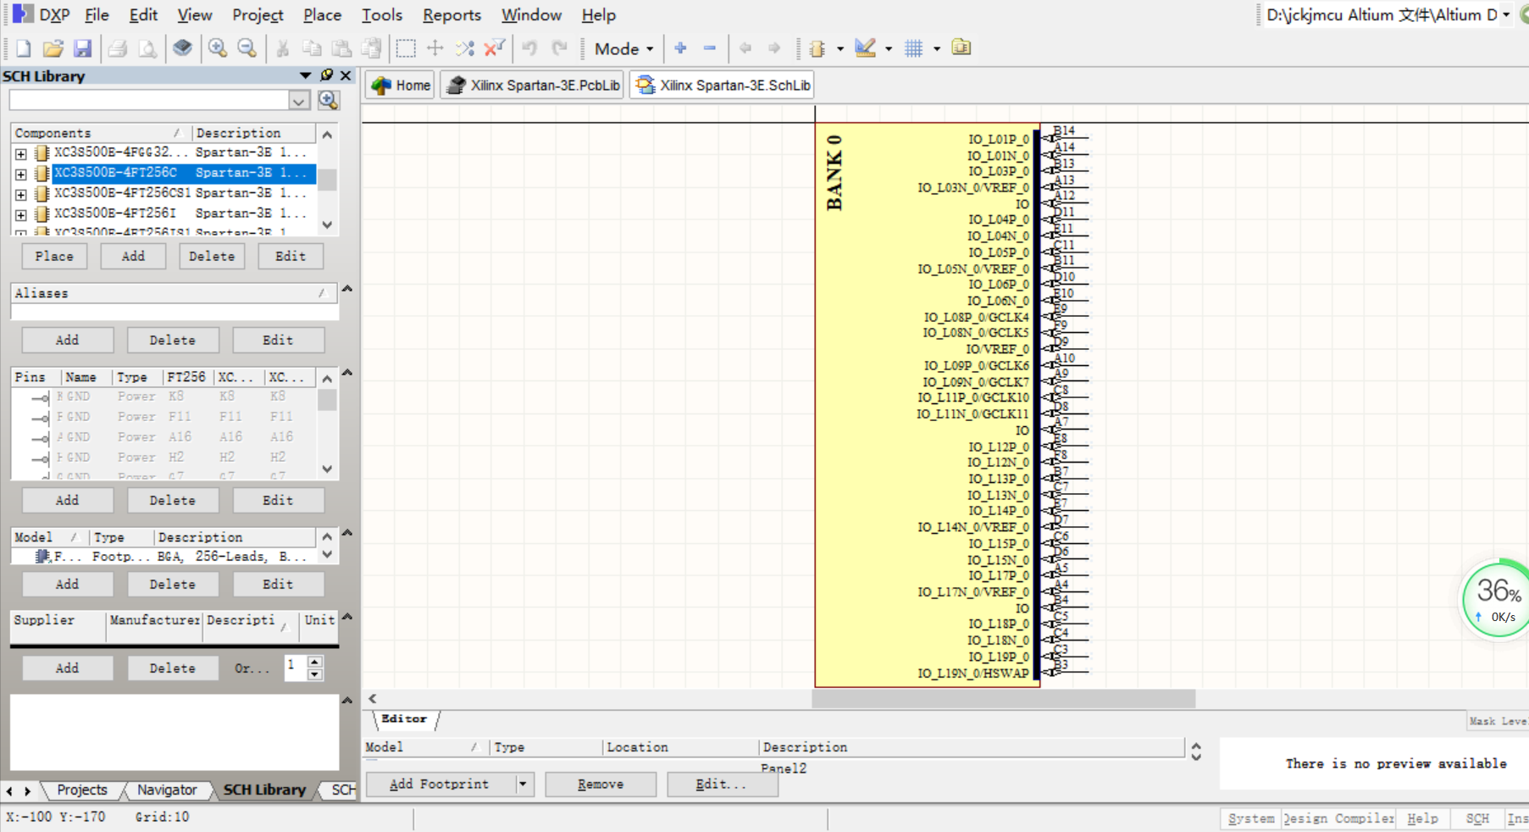Click the Description column header in Components list
Viewport: 1529px width, 832px height.
tap(252, 133)
